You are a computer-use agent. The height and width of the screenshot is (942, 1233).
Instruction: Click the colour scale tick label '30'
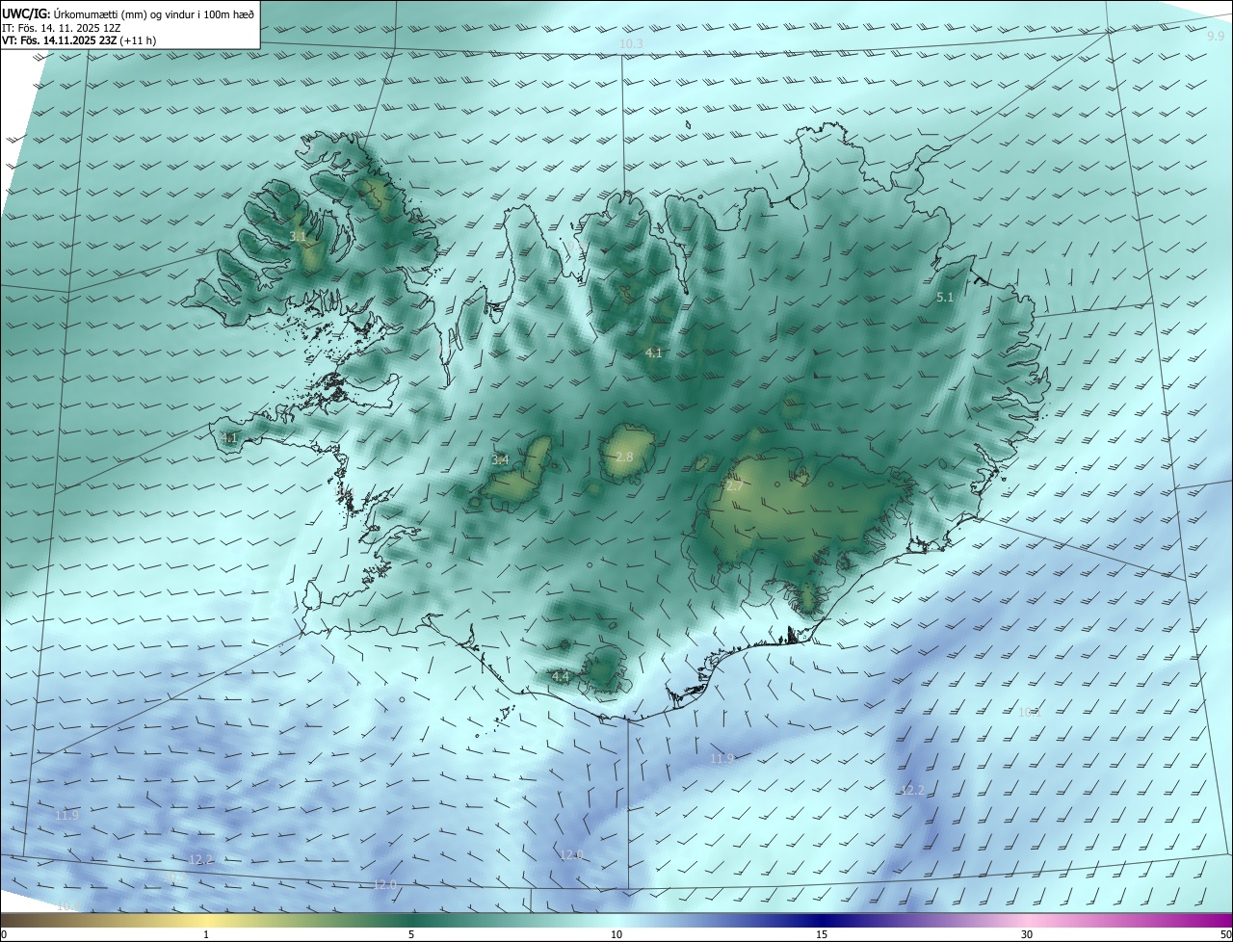point(1027,934)
